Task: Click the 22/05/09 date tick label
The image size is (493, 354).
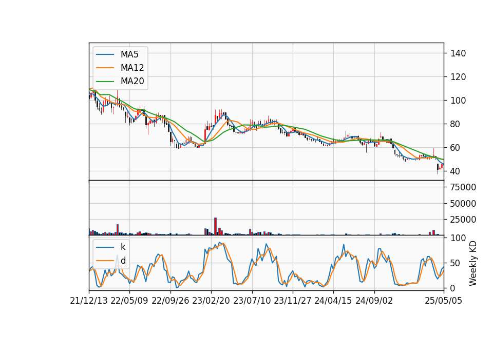Action: tap(129, 301)
